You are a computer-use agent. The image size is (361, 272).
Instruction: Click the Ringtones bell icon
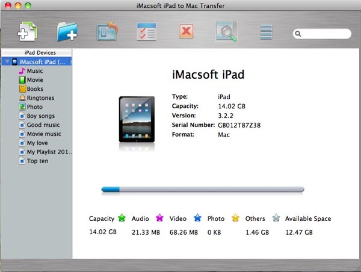tap(22, 97)
